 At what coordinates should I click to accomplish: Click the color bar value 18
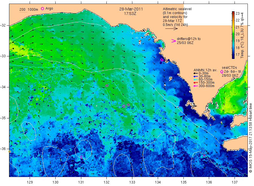pyautogui.click(x=237, y=48)
